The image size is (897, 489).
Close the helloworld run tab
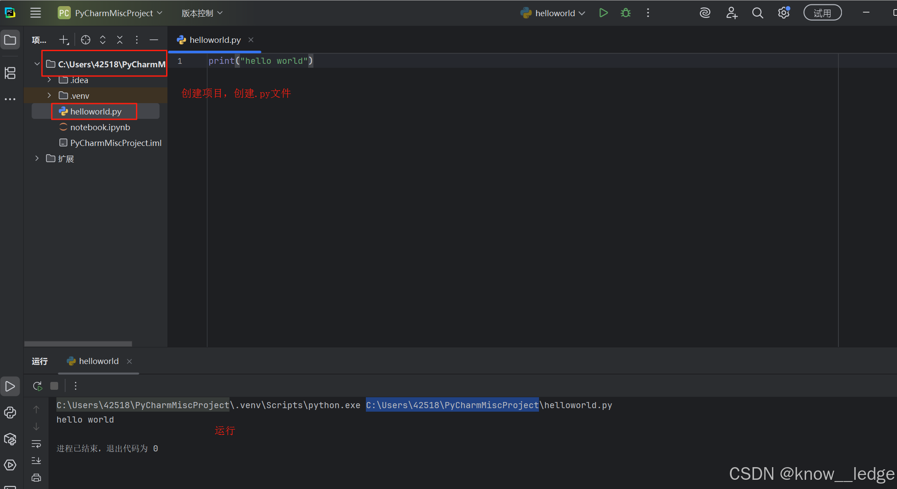tap(129, 361)
